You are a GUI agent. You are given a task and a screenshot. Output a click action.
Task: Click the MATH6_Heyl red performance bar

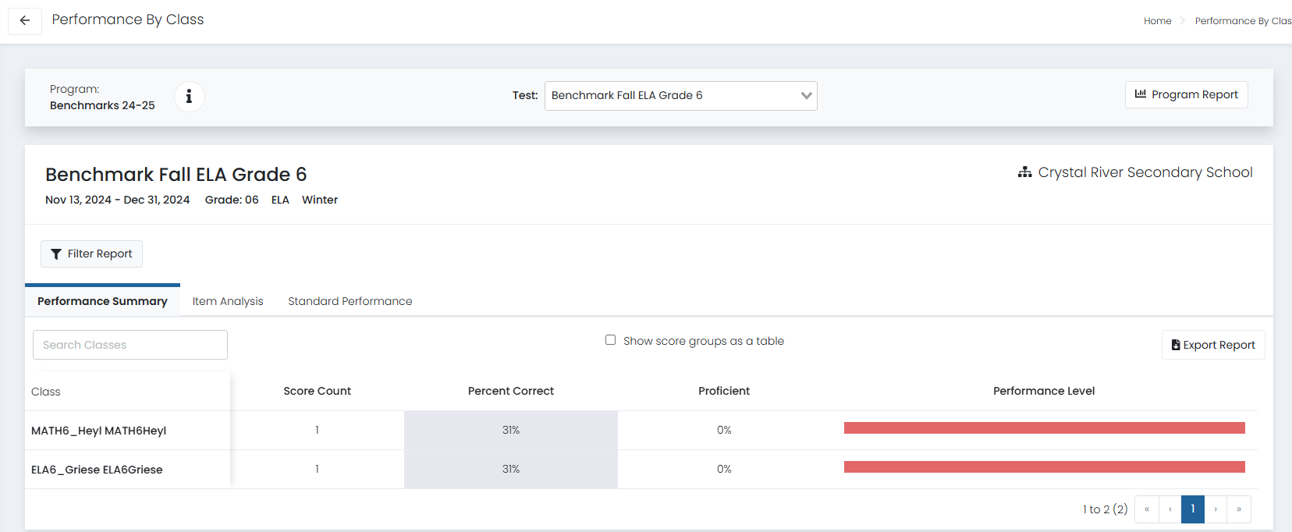(1044, 427)
